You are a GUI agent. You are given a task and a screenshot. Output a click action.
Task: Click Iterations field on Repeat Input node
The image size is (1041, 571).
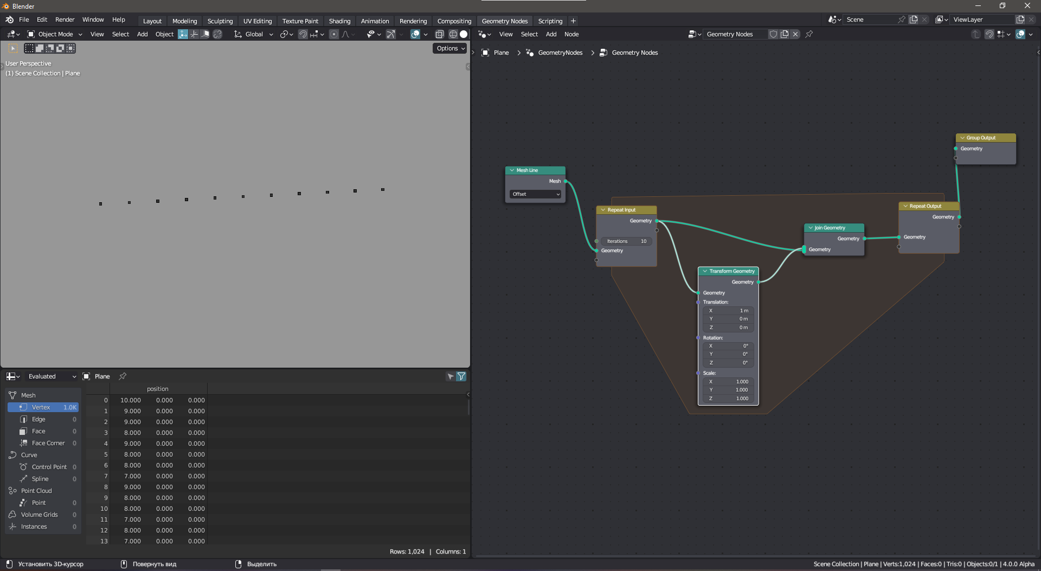pos(626,241)
